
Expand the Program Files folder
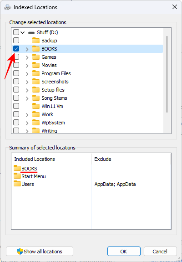pos(27,74)
